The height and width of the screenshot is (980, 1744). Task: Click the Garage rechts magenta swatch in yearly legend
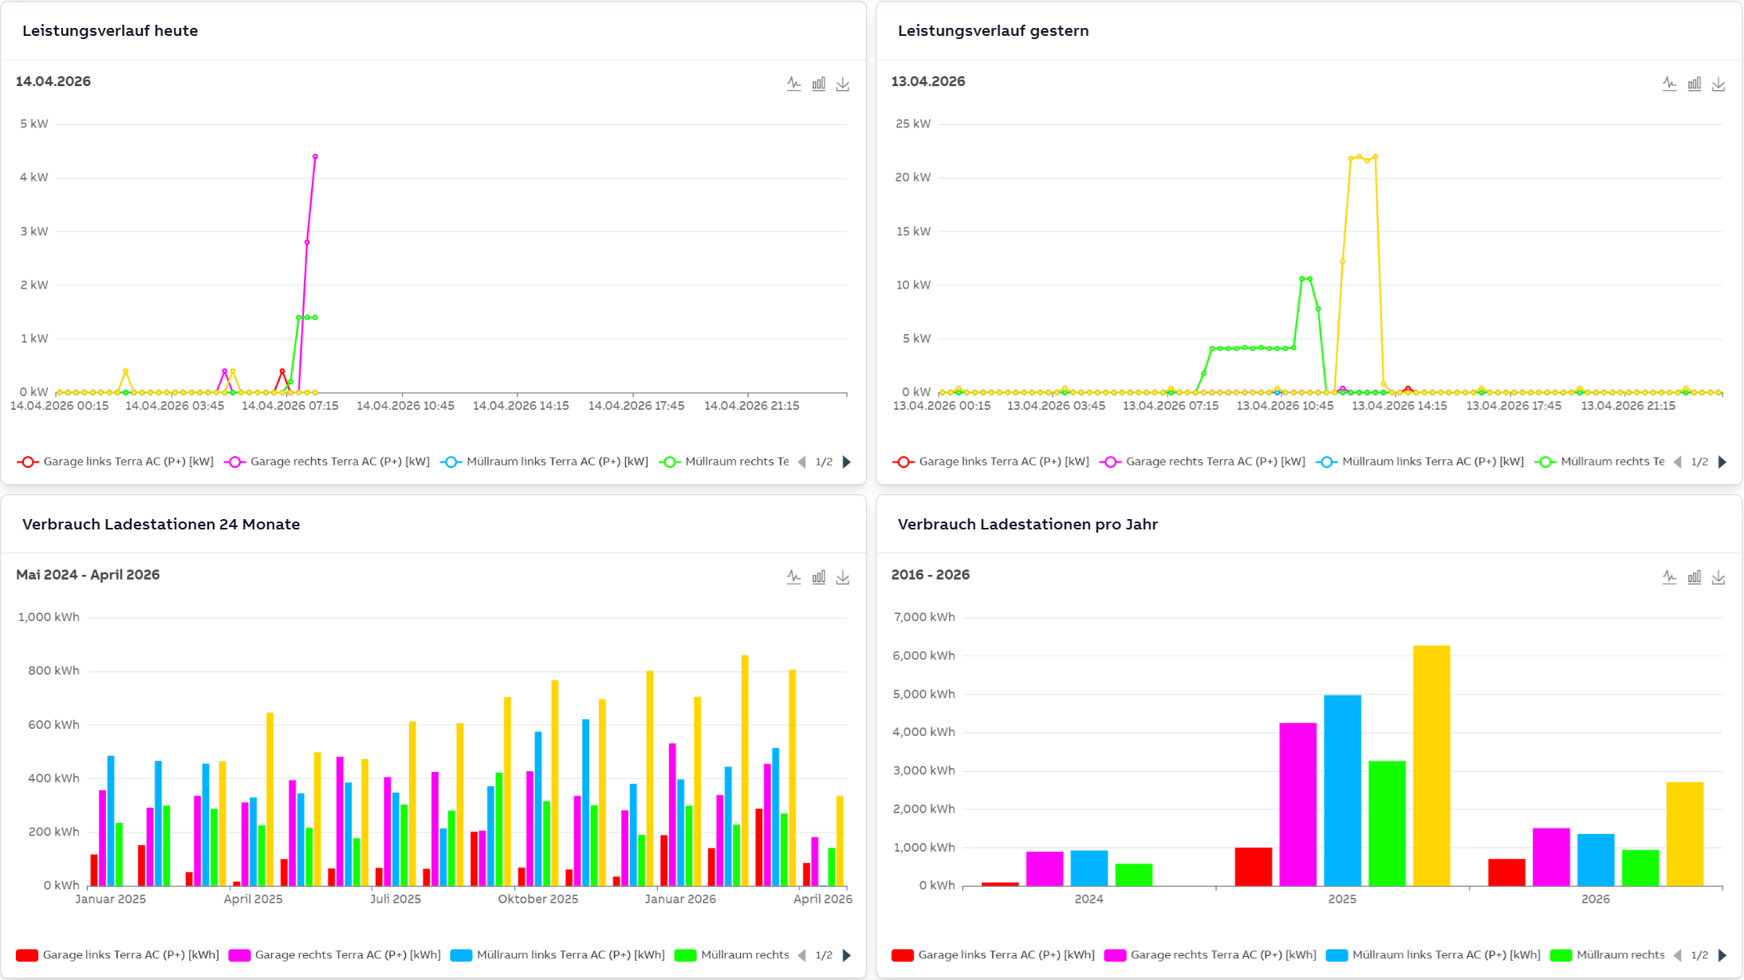(1115, 955)
